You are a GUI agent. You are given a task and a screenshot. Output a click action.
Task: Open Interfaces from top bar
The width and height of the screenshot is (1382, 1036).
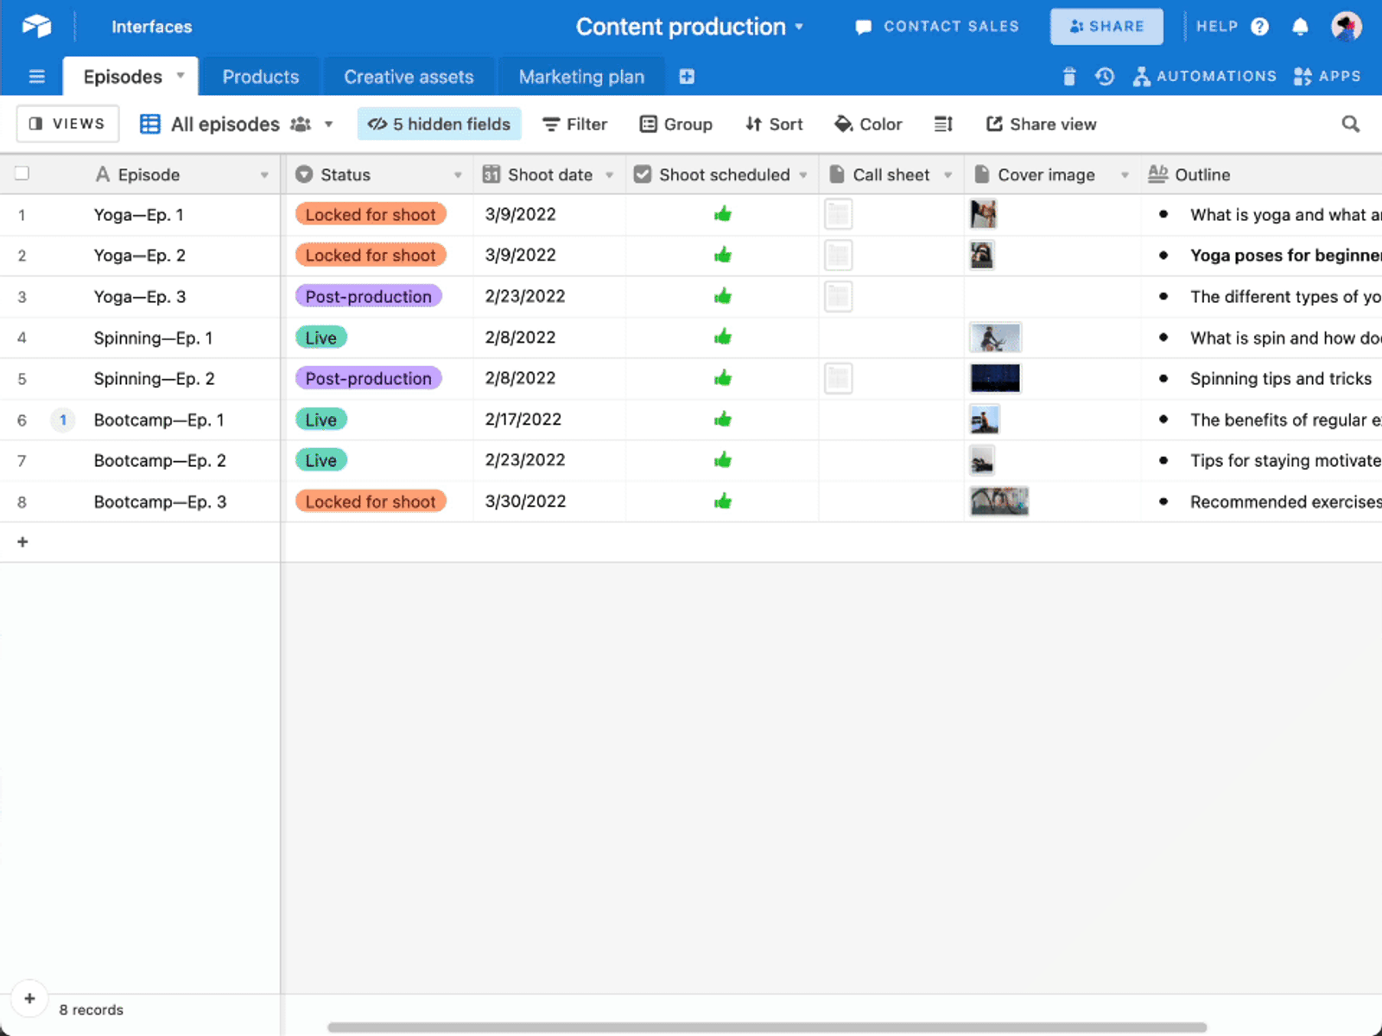click(151, 27)
